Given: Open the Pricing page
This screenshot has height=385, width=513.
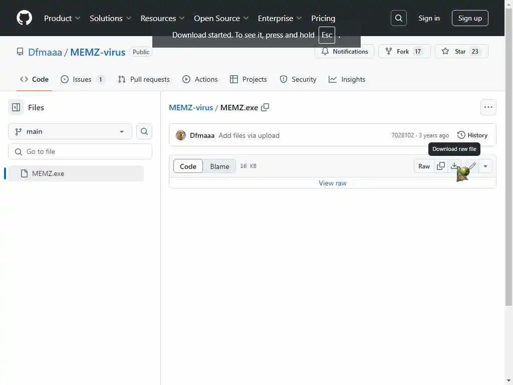Looking at the screenshot, I should 323,19.
